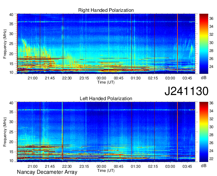Click the 'Right Handed Polarization' plot title
217x176 pixels.
pyautogui.click(x=106, y=10)
